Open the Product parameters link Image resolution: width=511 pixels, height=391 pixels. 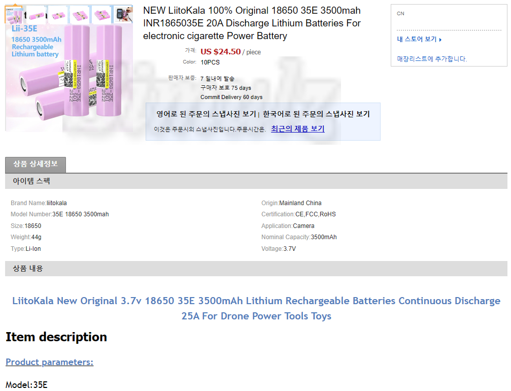pyautogui.click(x=50, y=362)
